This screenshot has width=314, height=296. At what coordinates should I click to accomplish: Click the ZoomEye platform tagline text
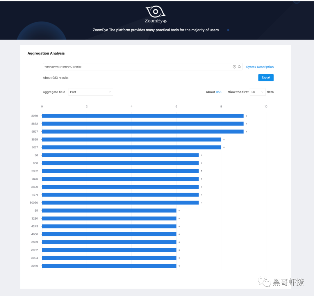click(156, 30)
